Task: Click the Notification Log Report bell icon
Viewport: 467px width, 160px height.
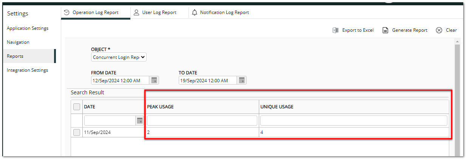Action: (195, 12)
